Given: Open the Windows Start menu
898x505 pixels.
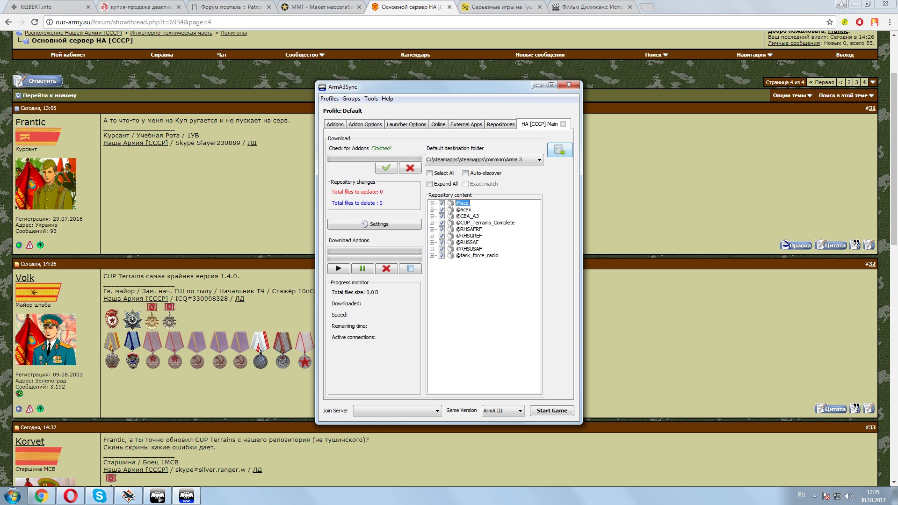Looking at the screenshot, I should click(x=13, y=496).
